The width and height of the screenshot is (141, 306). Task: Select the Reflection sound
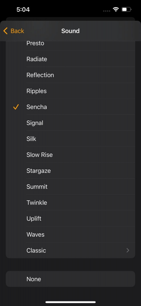click(x=70, y=75)
